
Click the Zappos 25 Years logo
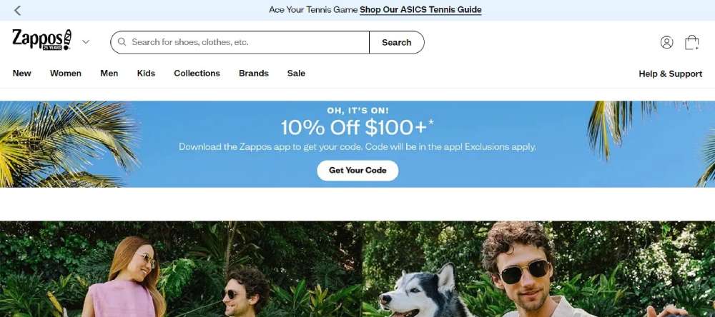42,40
